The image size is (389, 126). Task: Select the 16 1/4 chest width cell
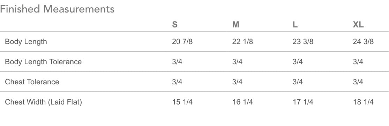242,102
